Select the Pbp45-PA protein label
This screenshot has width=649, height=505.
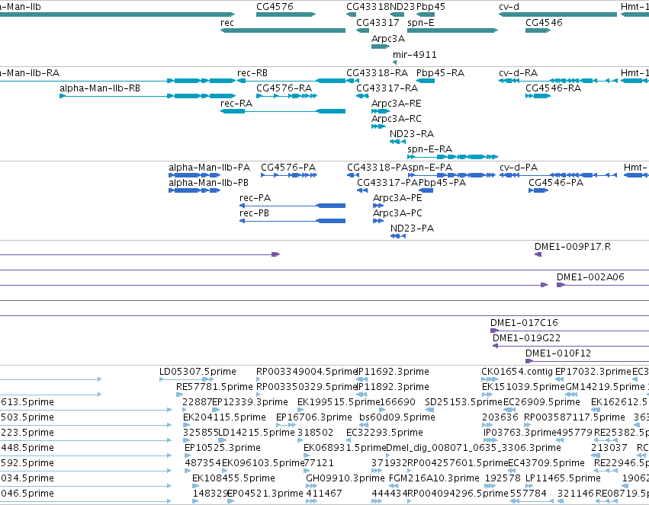click(442, 183)
